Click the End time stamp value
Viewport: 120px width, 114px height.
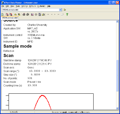tap(40, 64)
